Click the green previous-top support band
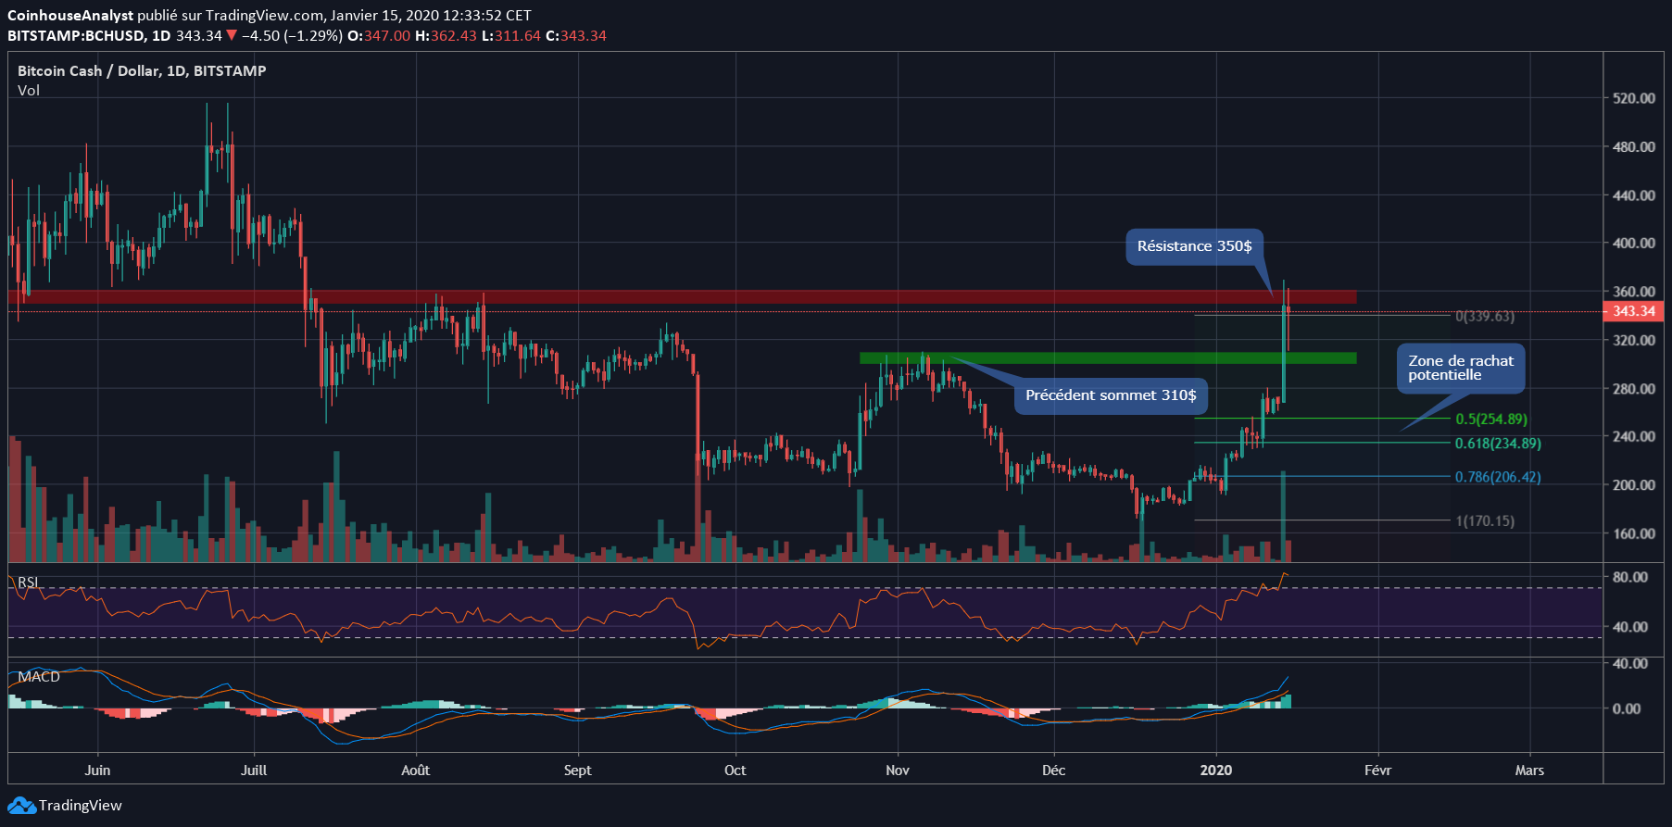Screen dimensions: 1672x827 pos(1108,358)
